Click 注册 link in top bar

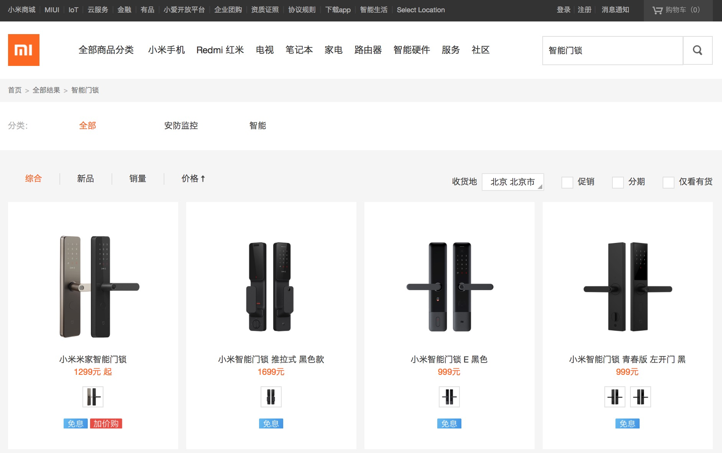(x=584, y=10)
